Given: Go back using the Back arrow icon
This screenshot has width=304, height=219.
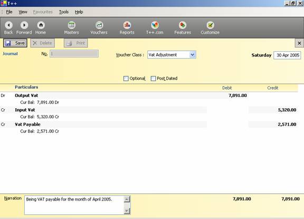Looking at the screenshot, I should pos(9,25).
